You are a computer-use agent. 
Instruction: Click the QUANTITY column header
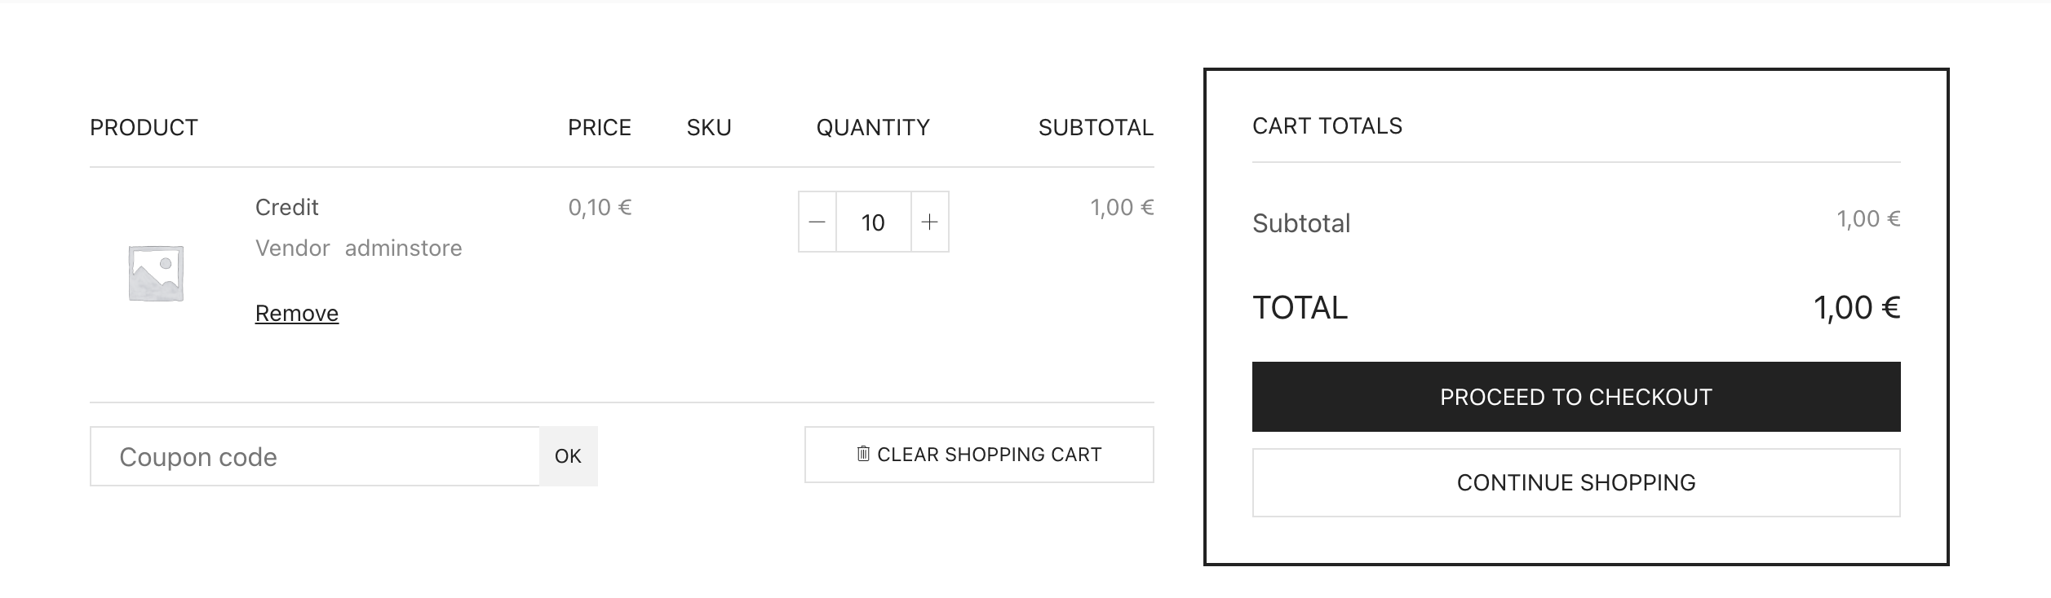[873, 128]
